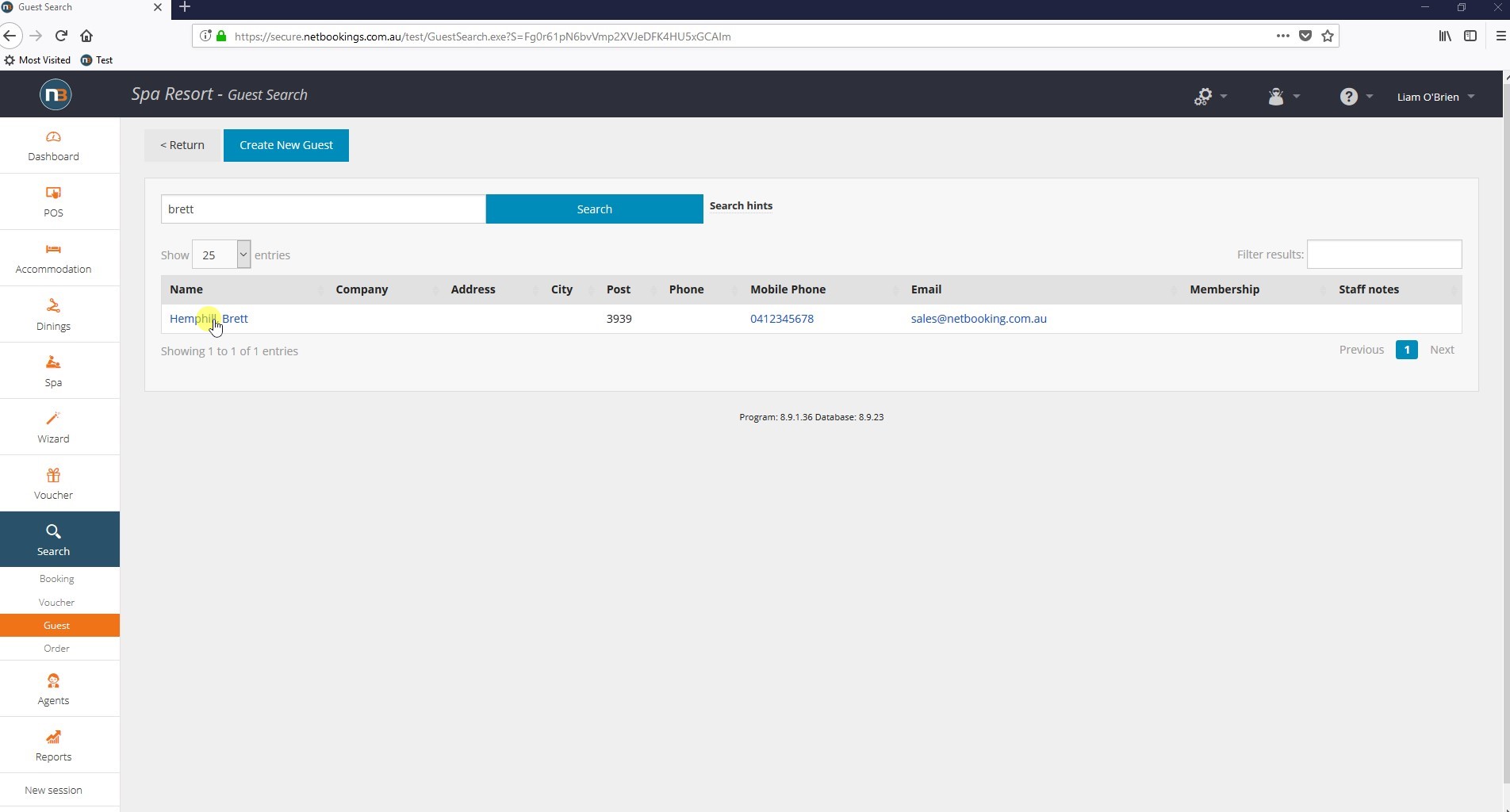Open guest Hemphill, Brett record
The width and height of the screenshot is (1510, 812).
coord(209,319)
